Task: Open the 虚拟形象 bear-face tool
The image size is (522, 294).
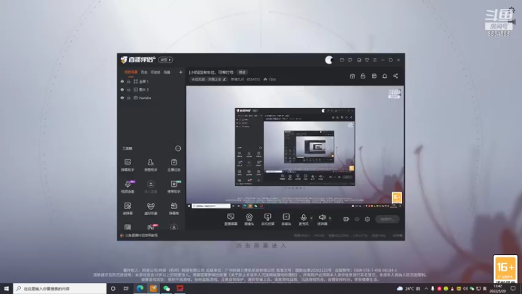Action: (x=151, y=208)
